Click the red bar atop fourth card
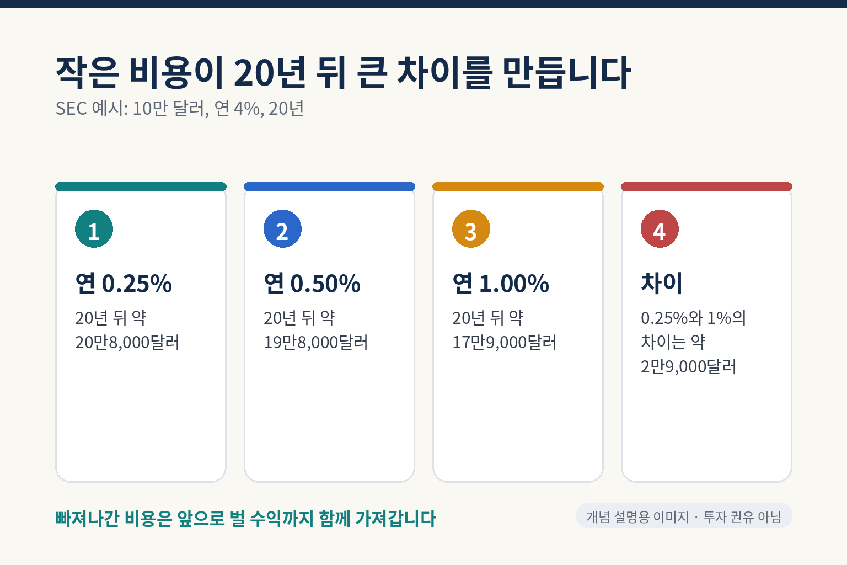This screenshot has height=565, width=847. 706,186
